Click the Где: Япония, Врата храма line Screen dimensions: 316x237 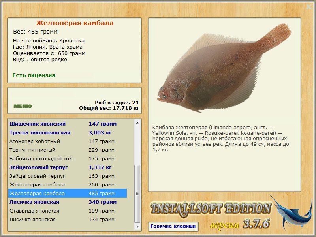point(48,47)
